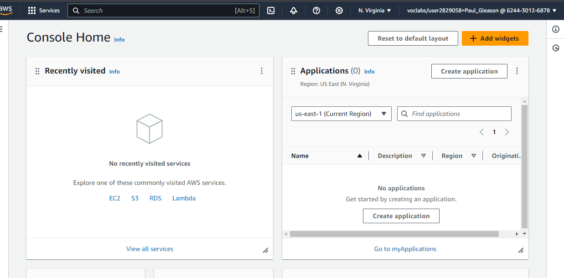Click the Services grid icon
This screenshot has width=564, height=278.
point(32,10)
